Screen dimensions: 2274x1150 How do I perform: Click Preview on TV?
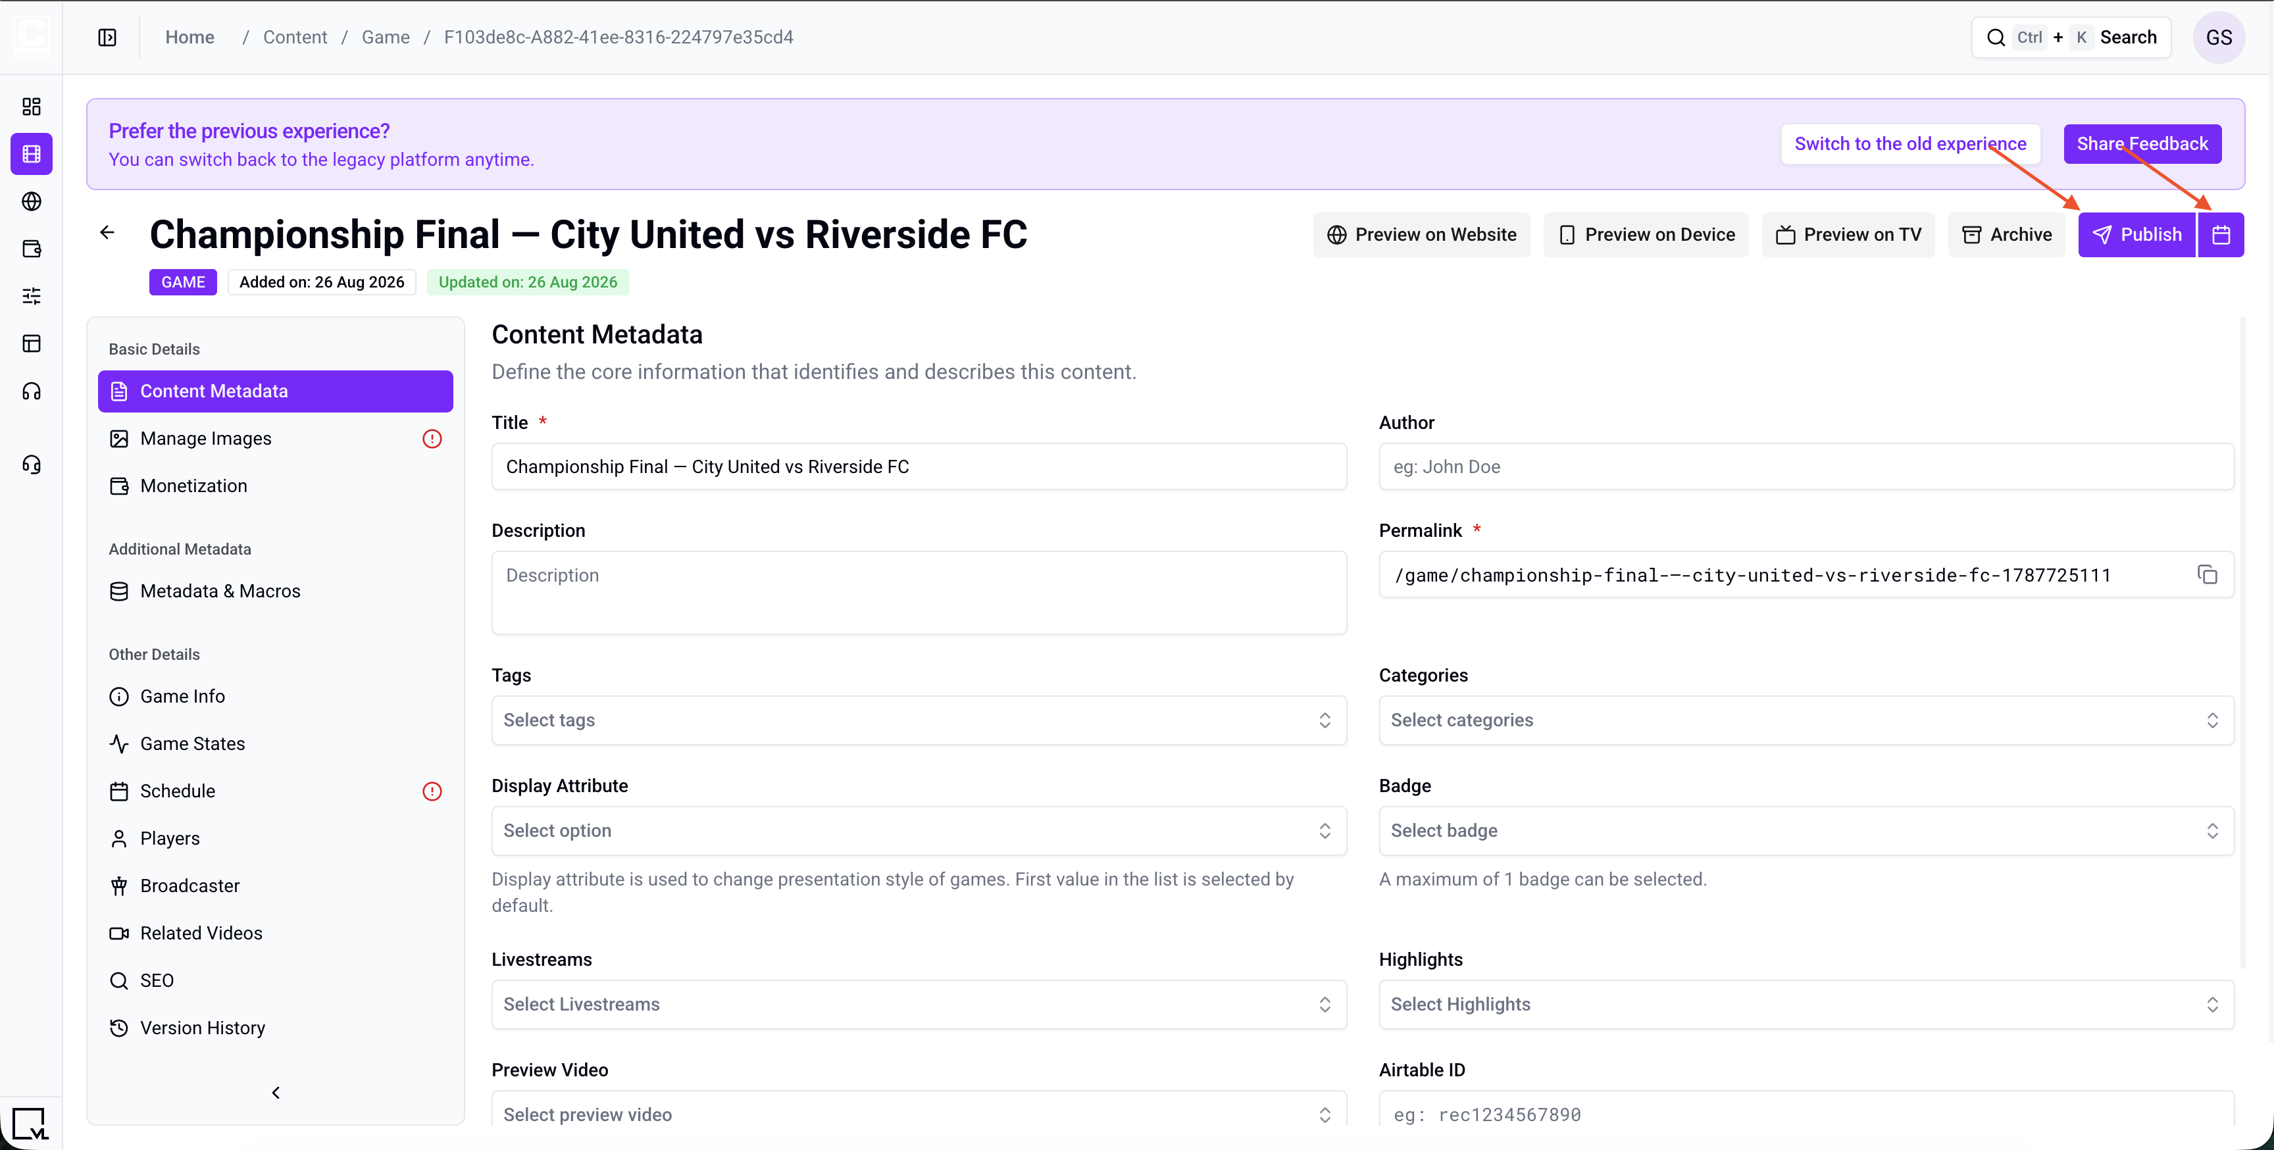point(1848,235)
